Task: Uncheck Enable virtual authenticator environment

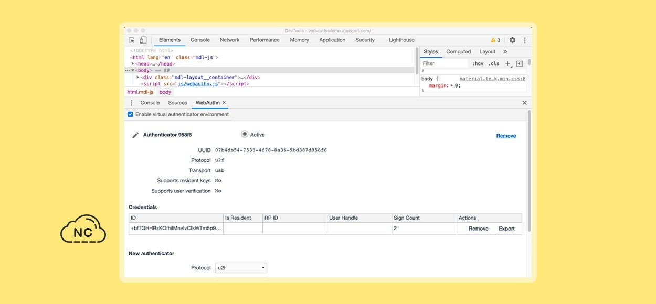Action: coord(131,114)
